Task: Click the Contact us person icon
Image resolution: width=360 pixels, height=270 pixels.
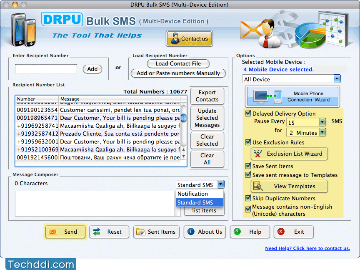Action: click(x=175, y=38)
